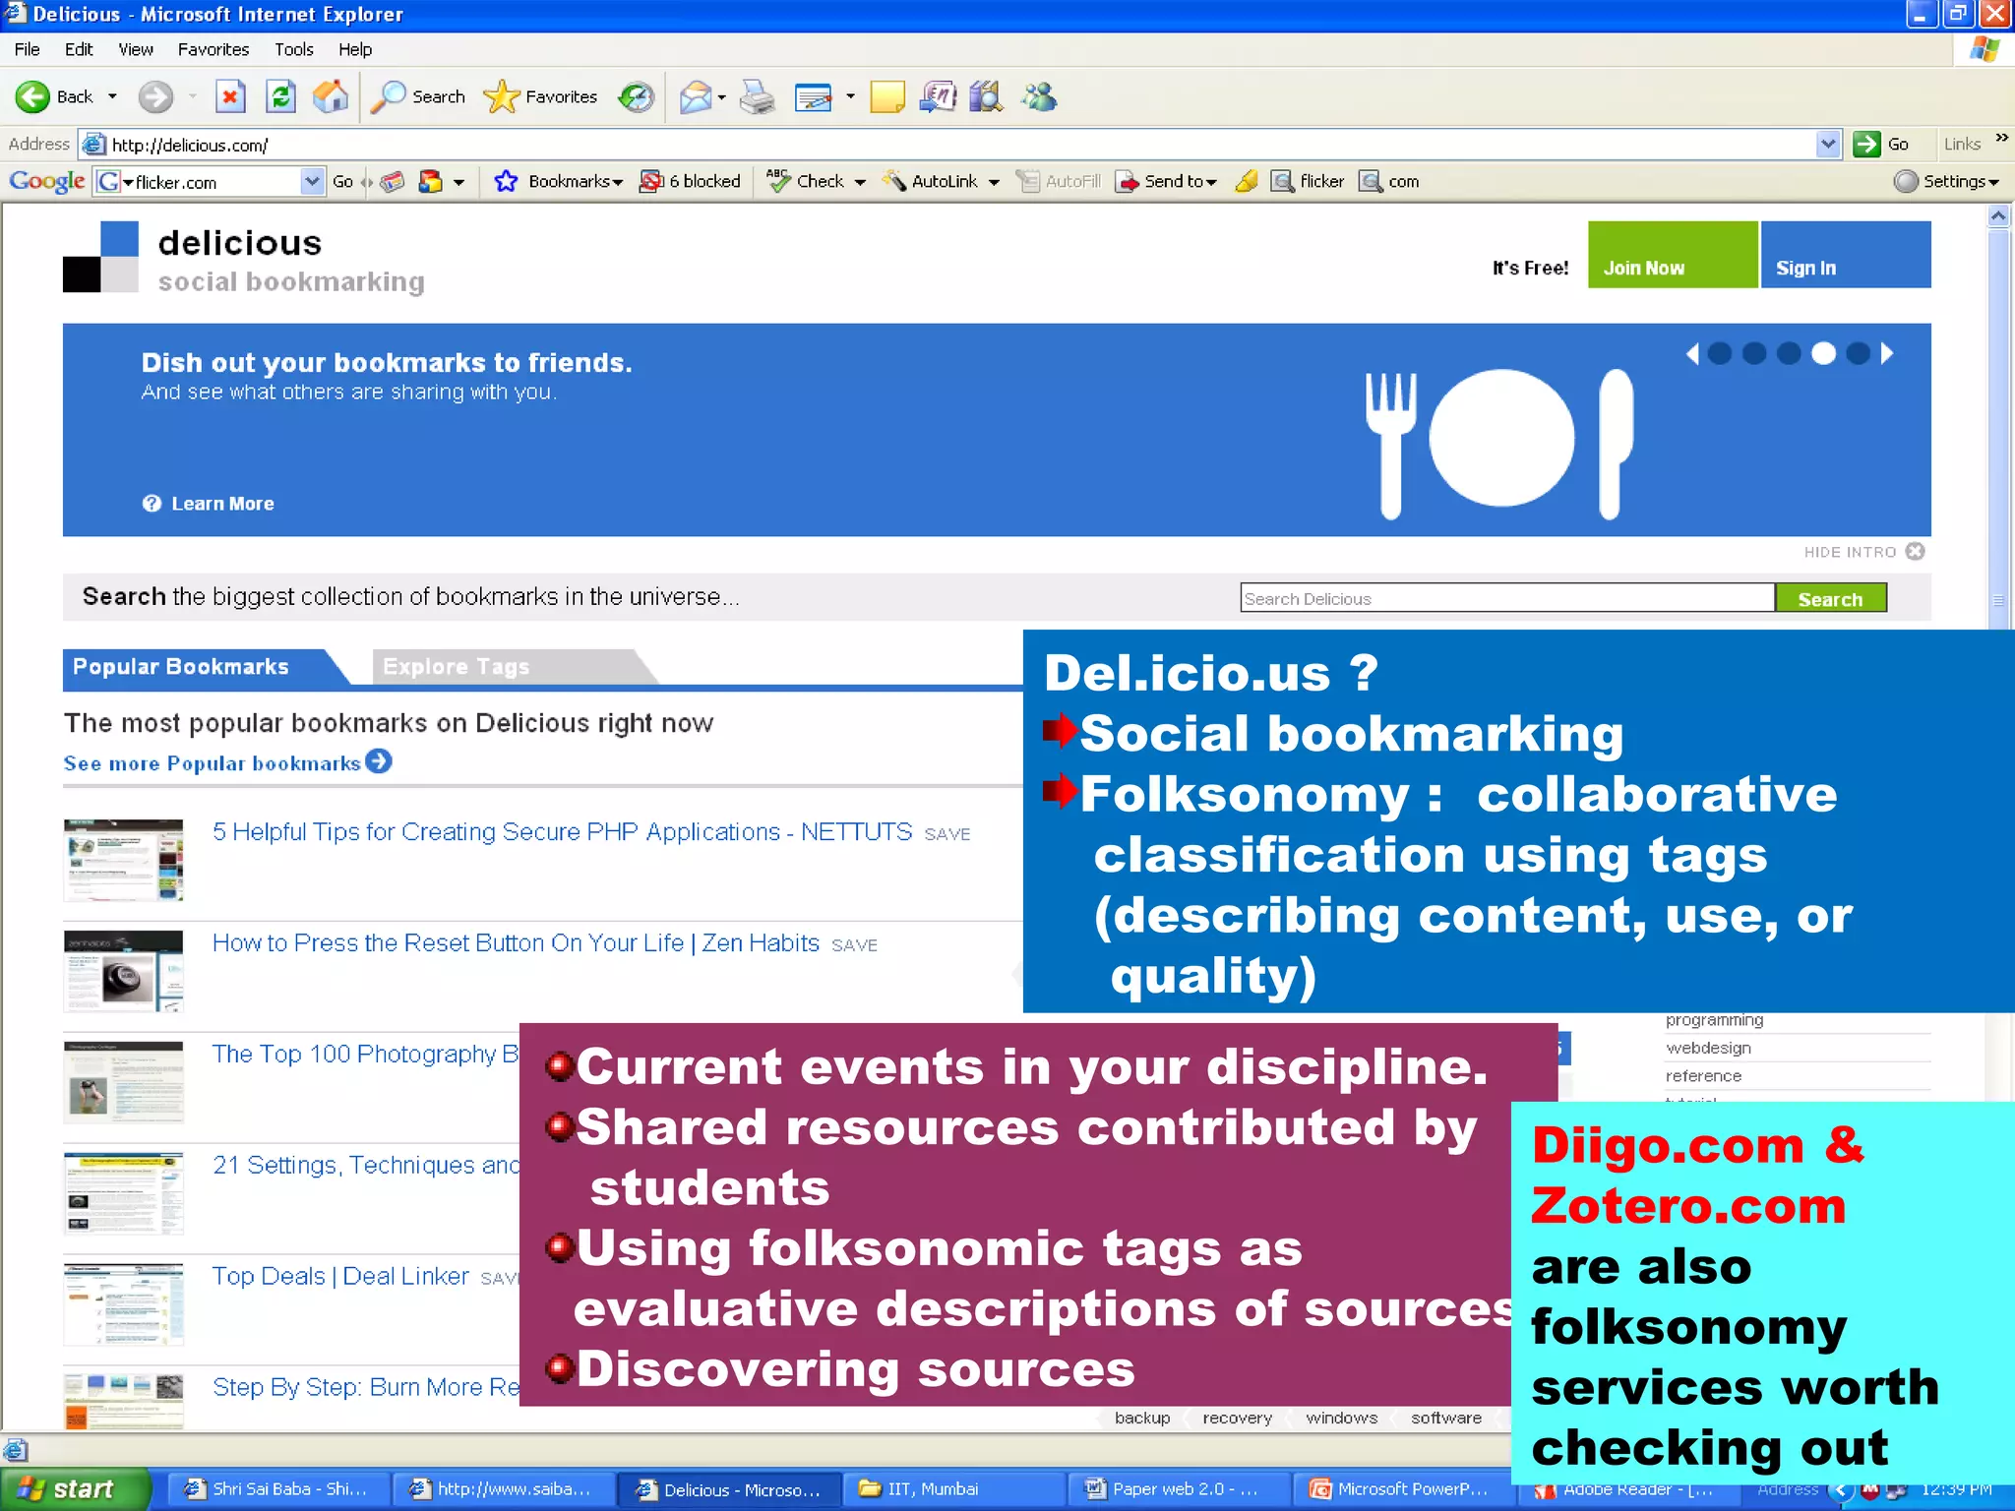2015x1511 pixels.
Task: Open the History icon in toolbar
Action: [637, 96]
